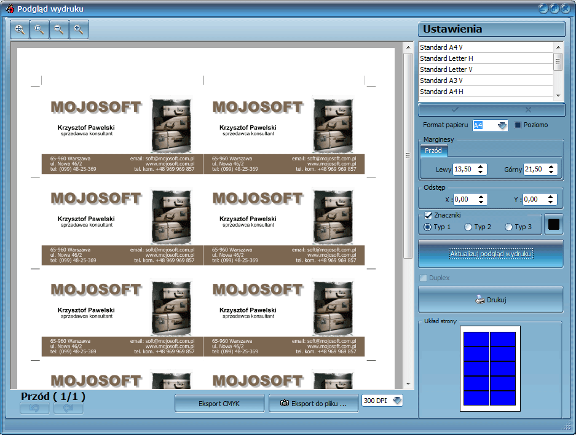Click the next page arrow below Przód (1/1)
The image size is (576, 435).
coord(68,408)
